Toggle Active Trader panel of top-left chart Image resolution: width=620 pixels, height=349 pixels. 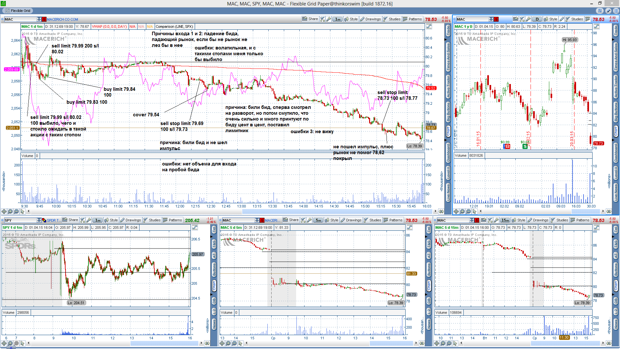pyautogui.click(x=448, y=87)
